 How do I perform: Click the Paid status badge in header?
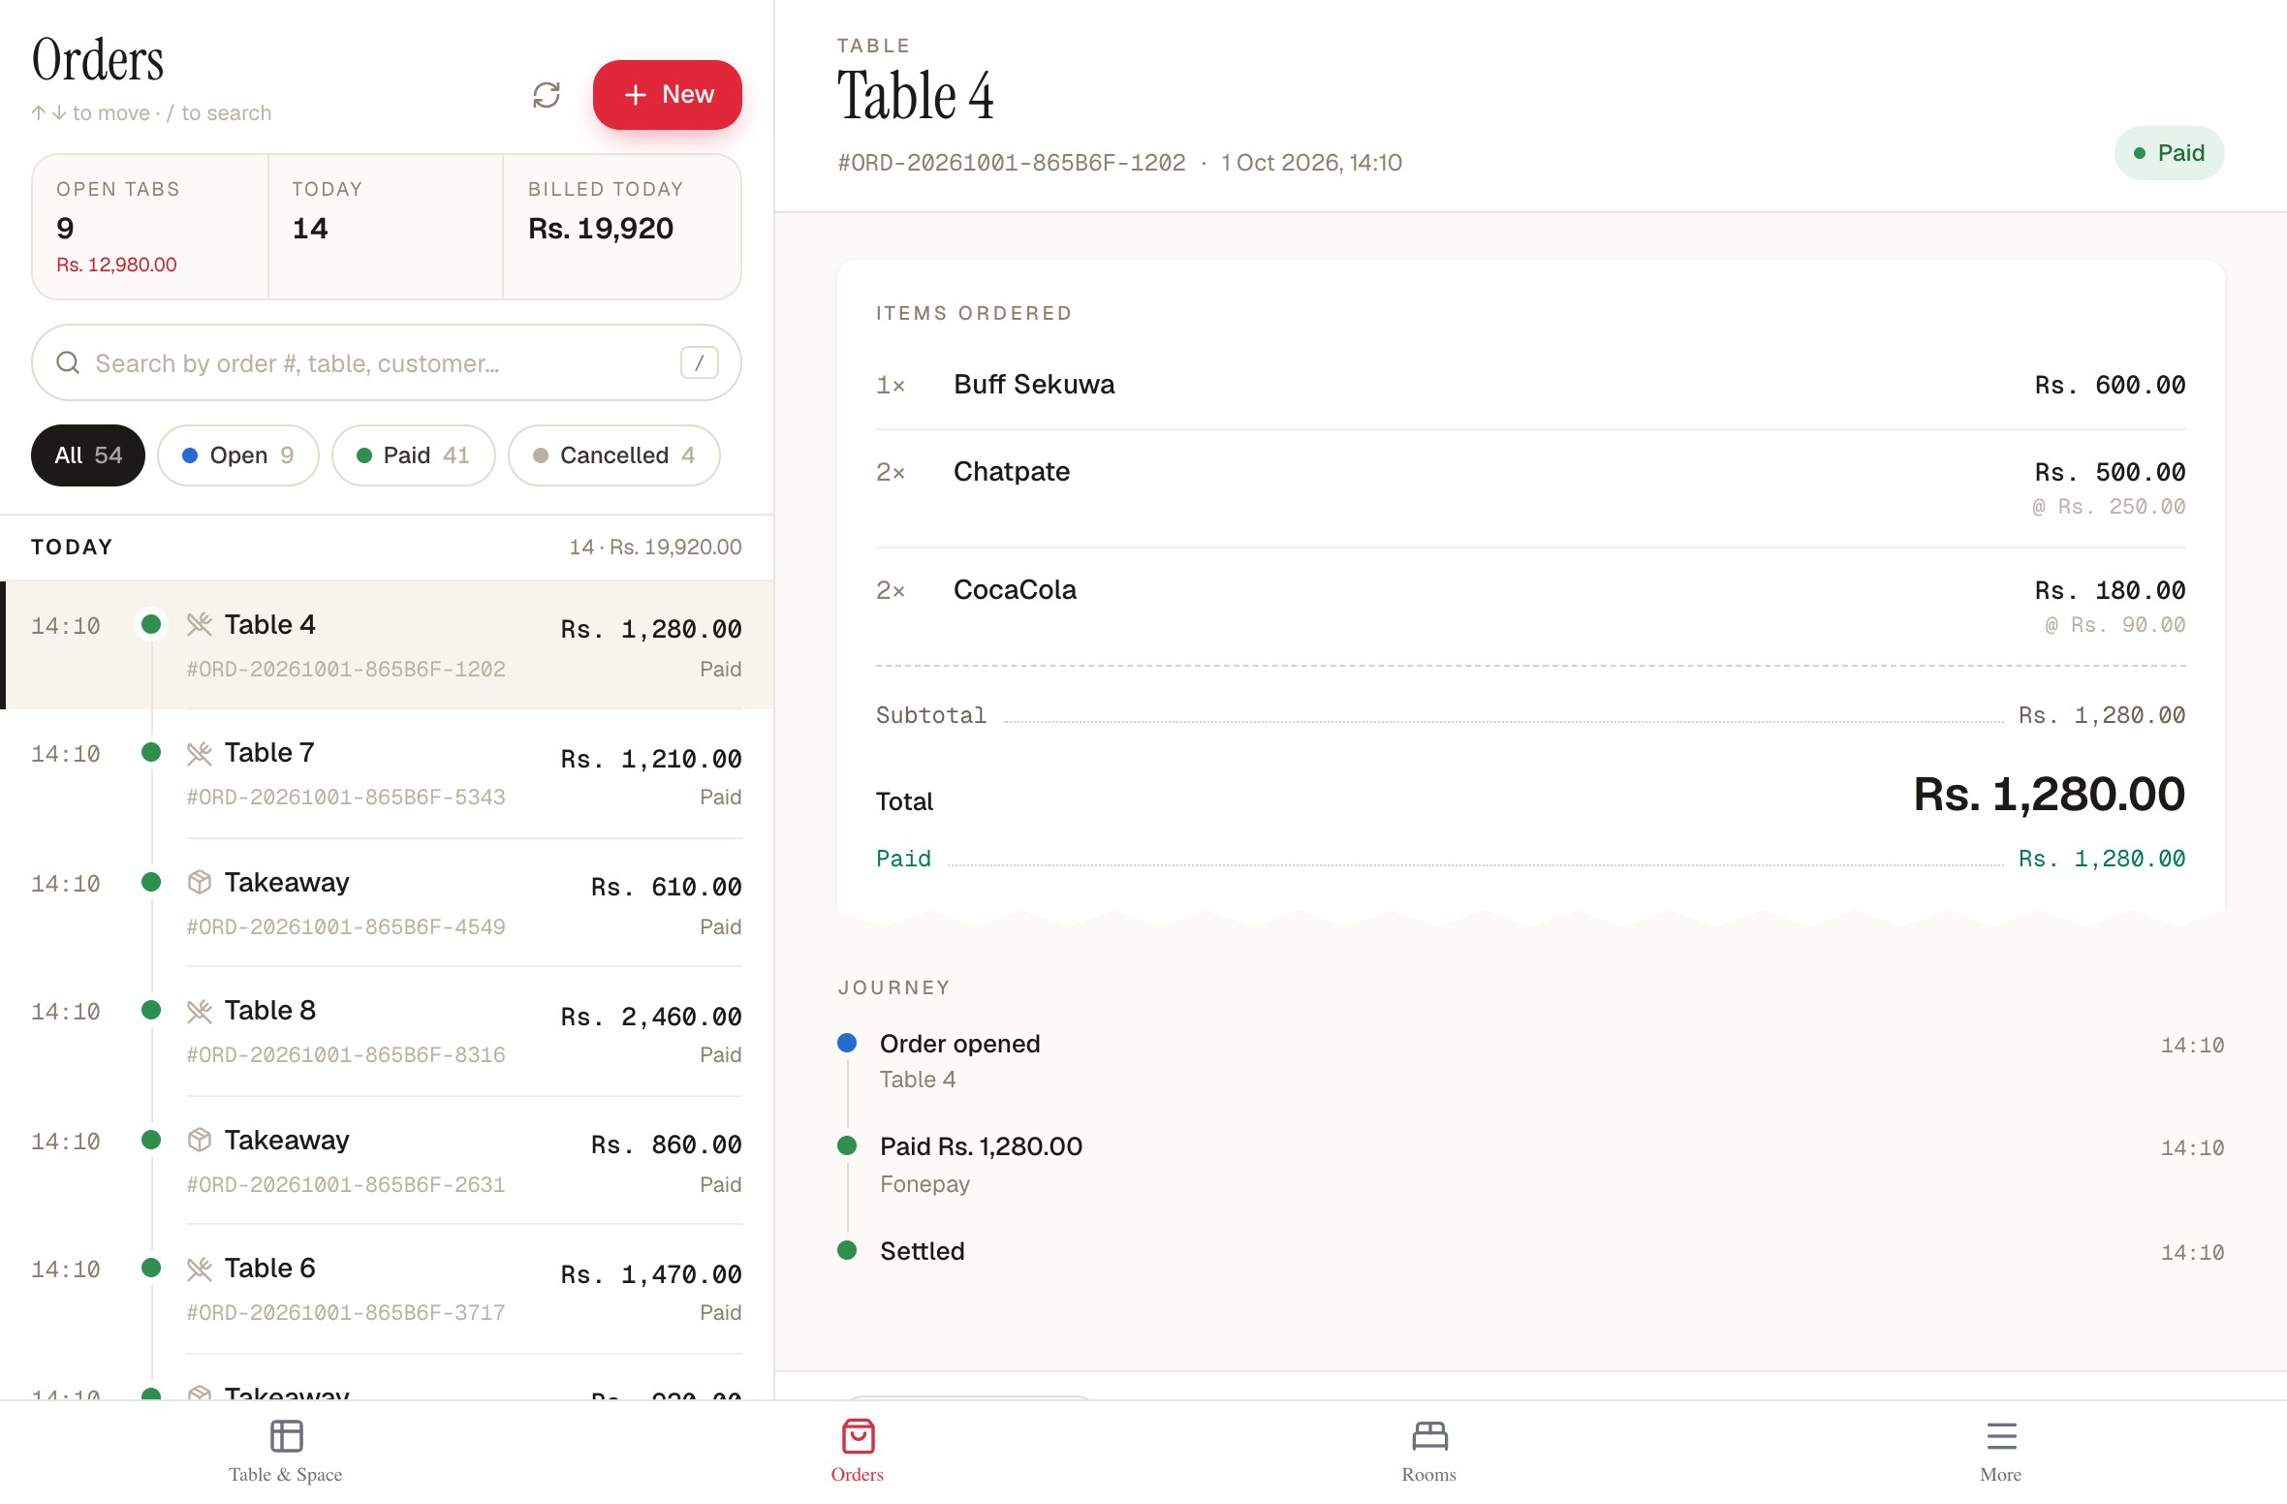tap(2169, 153)
